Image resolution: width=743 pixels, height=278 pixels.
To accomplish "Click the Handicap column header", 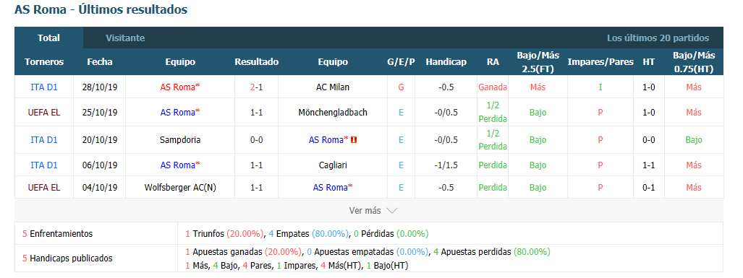I will (x=446, y=62).
